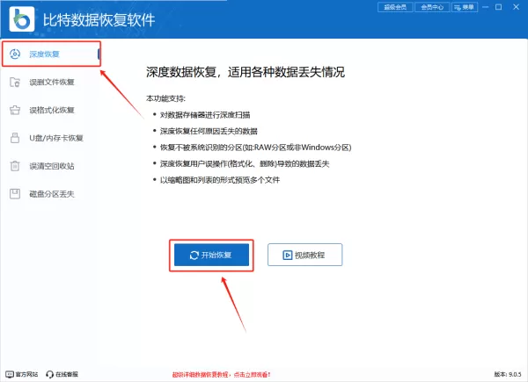Click the play icon on 视频教程
Viewport: 528px width, 382px height.
coord(287,256)
